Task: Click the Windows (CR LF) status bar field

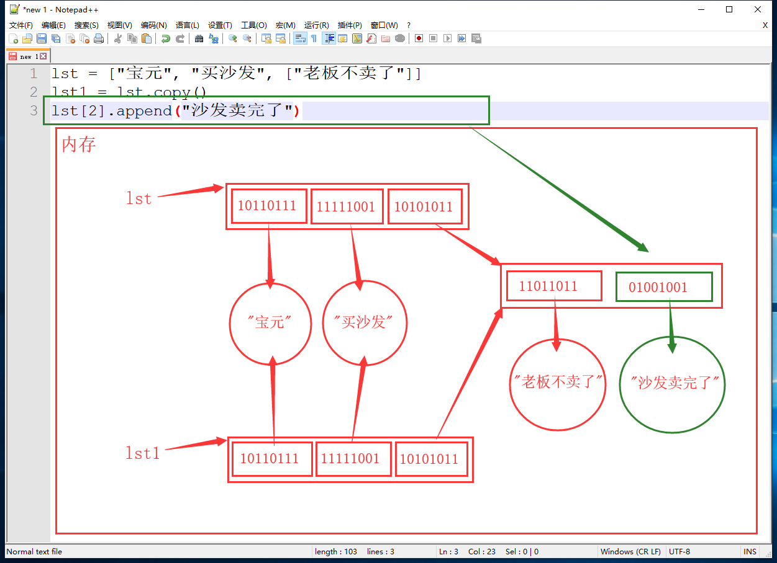Action: coord(630,551)
